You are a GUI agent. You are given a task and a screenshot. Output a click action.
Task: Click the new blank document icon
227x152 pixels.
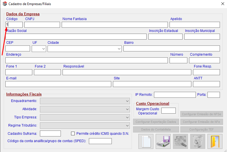146,141
